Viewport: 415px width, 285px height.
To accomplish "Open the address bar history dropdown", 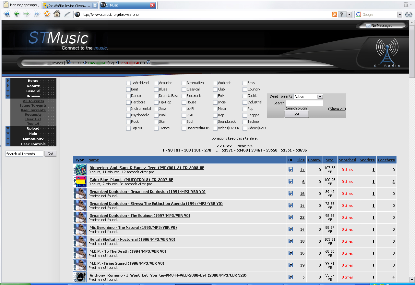I will (x=349, y=15).
